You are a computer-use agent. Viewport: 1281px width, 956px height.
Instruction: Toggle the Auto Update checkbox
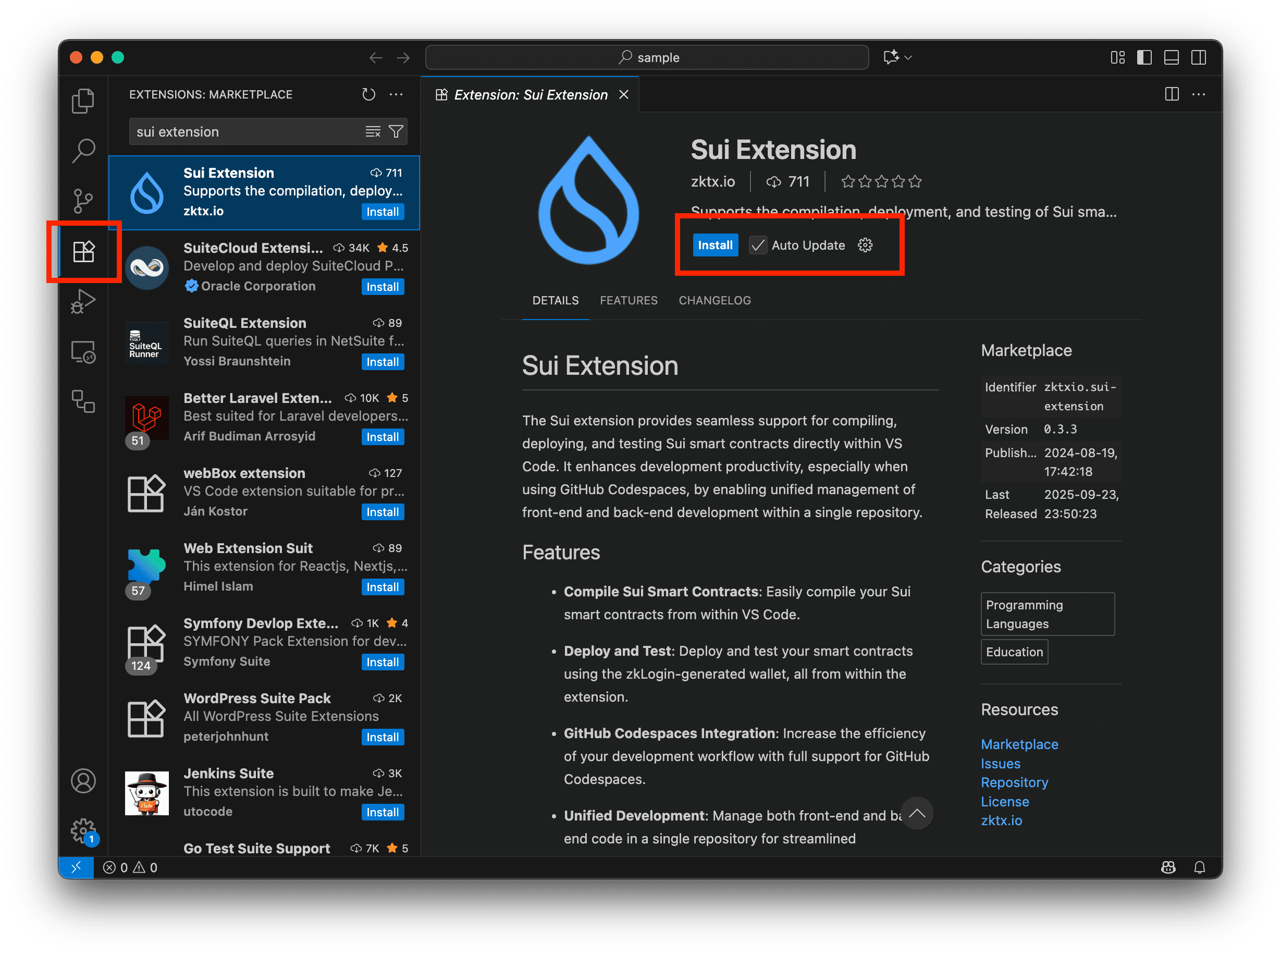(757, 246)
